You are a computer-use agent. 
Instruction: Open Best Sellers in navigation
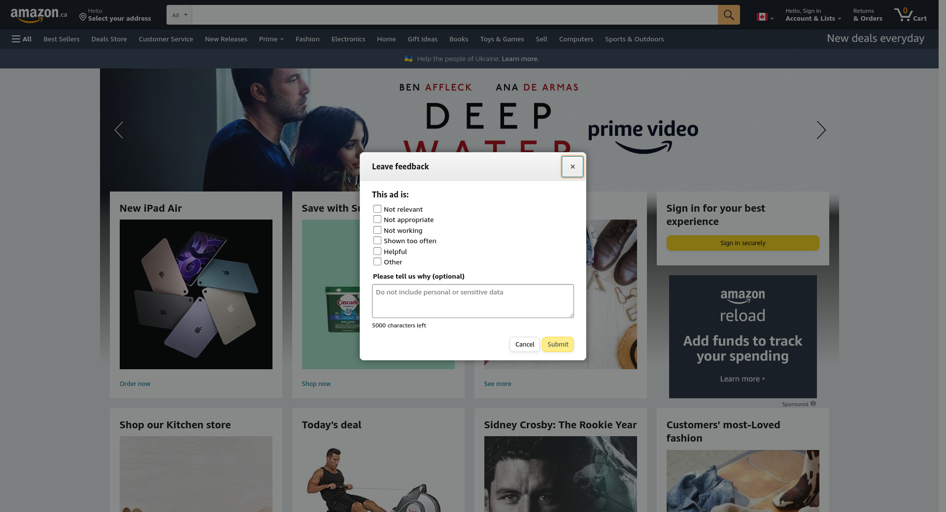click(62, 39)
